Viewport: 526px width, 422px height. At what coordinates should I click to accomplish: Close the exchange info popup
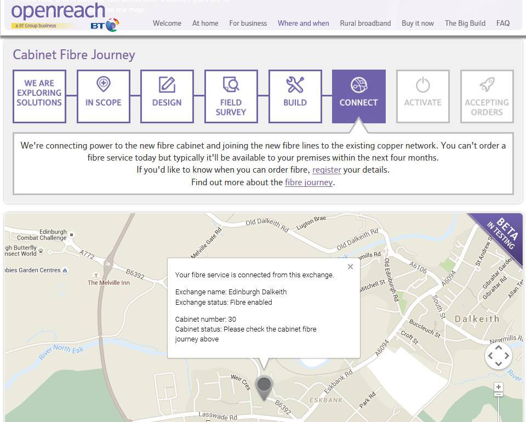click(350, 267)
